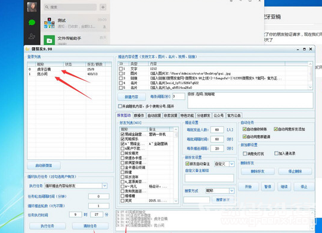Switch to 特色功能 tab

187,116
